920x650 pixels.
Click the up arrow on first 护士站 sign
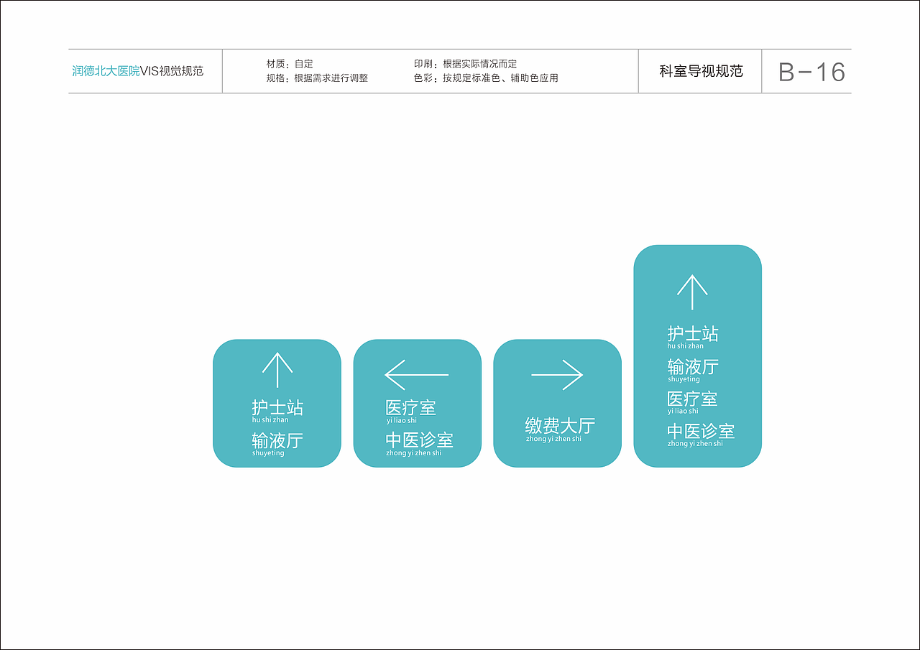(277, 370)
